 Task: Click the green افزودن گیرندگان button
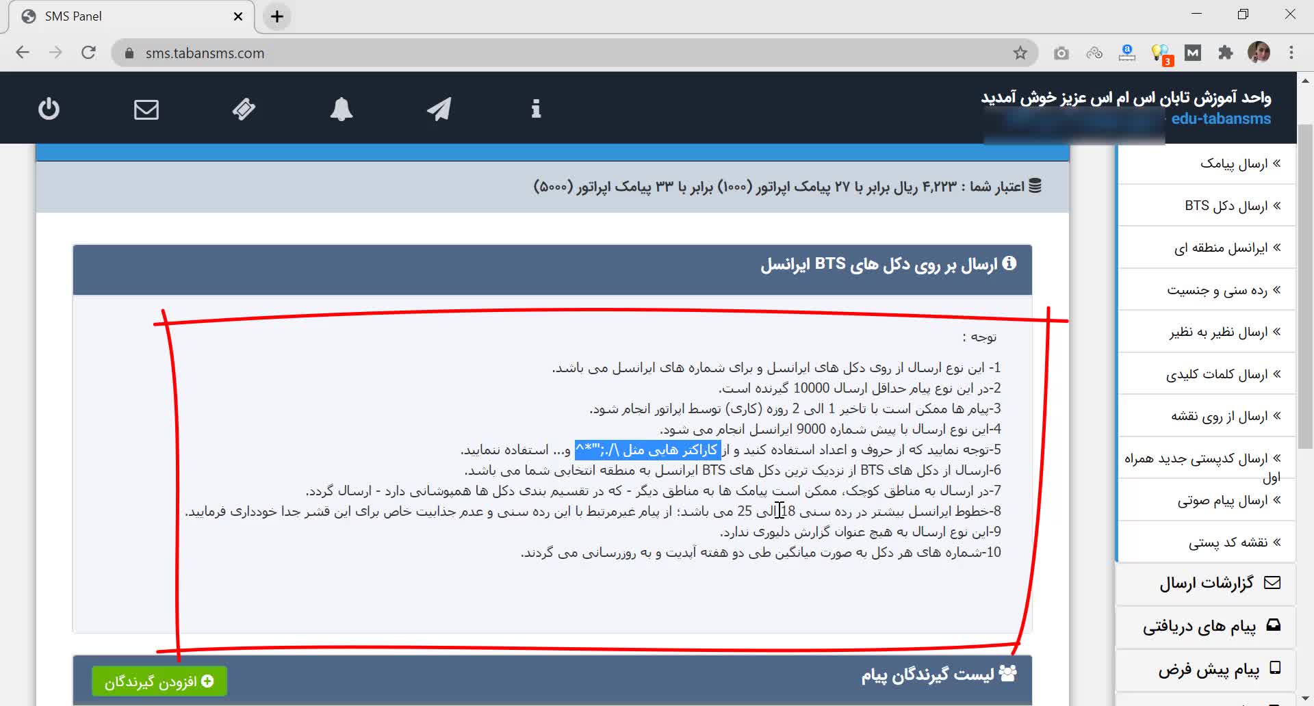159,681
